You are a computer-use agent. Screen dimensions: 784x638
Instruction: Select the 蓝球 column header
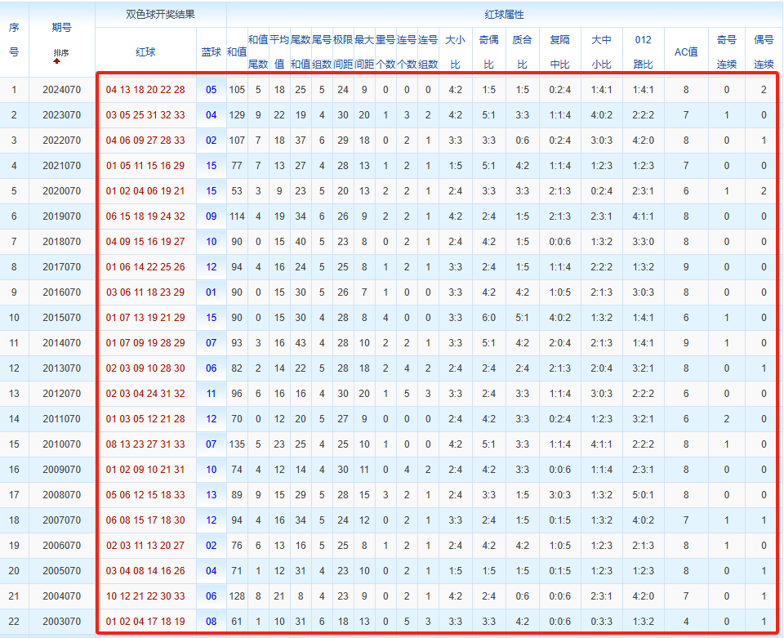coord(211,52)
